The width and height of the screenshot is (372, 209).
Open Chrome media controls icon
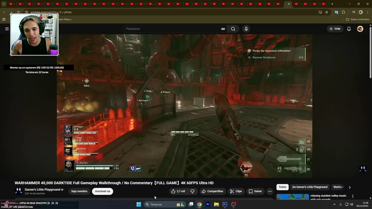[354, 12]
